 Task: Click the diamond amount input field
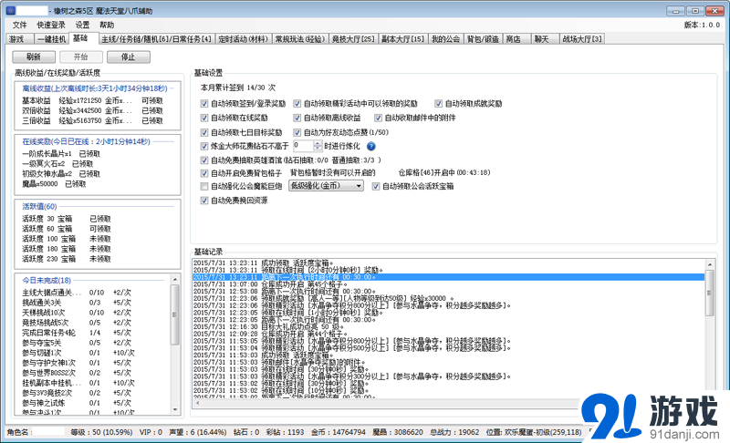point(303,146)
